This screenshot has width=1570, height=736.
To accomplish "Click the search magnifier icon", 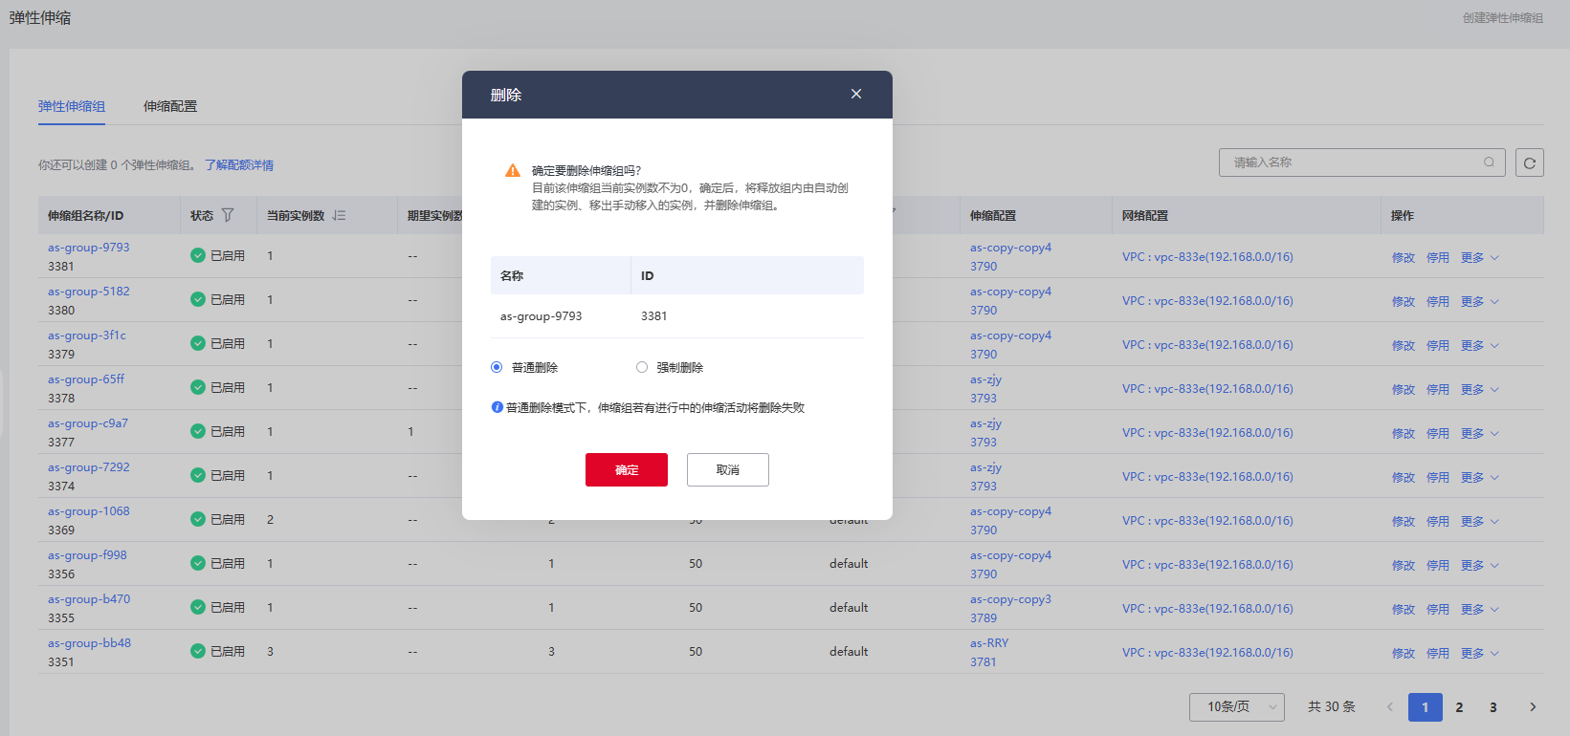I will pyautogui.click(x=1489, y=162).
